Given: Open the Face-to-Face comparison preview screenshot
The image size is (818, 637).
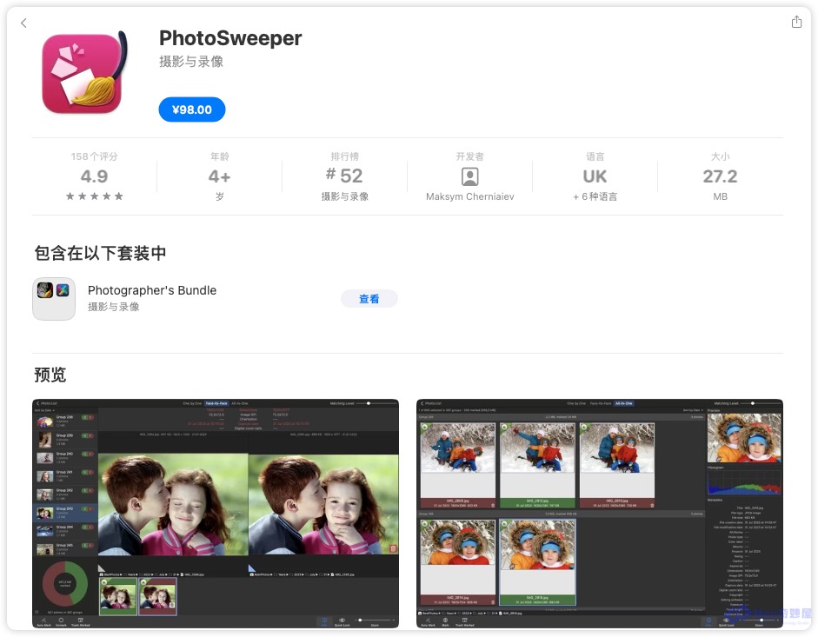Looking at the screenshot, I should tap(216, 514).
